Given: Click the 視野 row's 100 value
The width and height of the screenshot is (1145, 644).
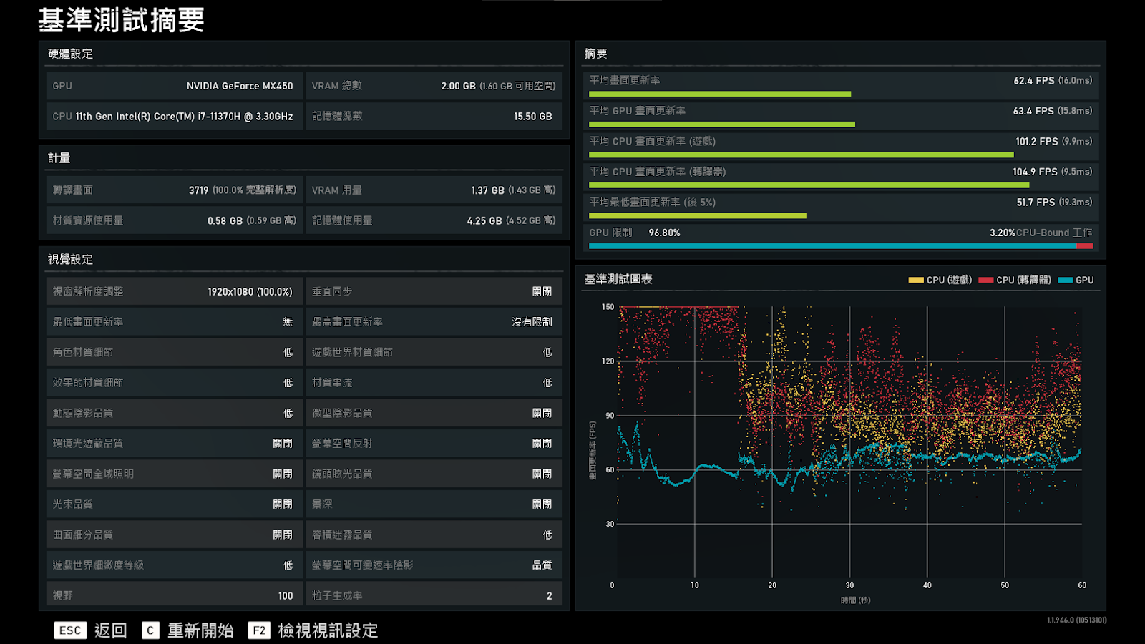Looking at the screenshot, I should coord(286,596).
